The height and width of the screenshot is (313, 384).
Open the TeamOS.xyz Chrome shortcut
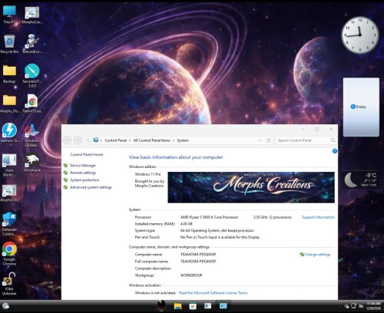tap(32, 104)
